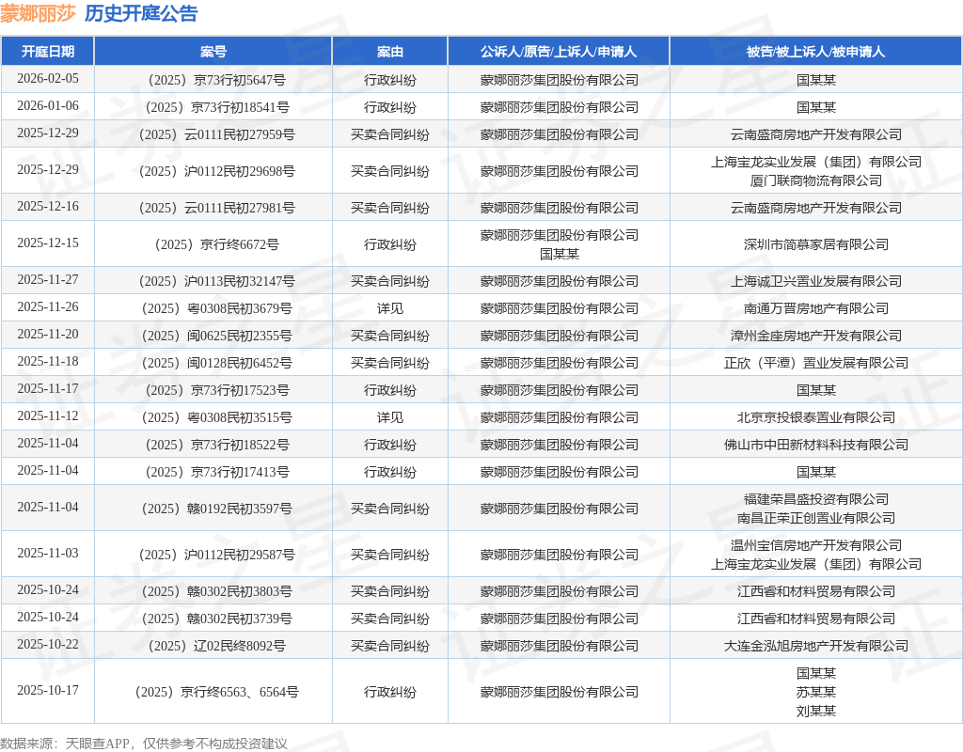The width and height of the screenshot is (963, 752).
Task: Click the 案号 column header
Action: [x=213, y=52]
